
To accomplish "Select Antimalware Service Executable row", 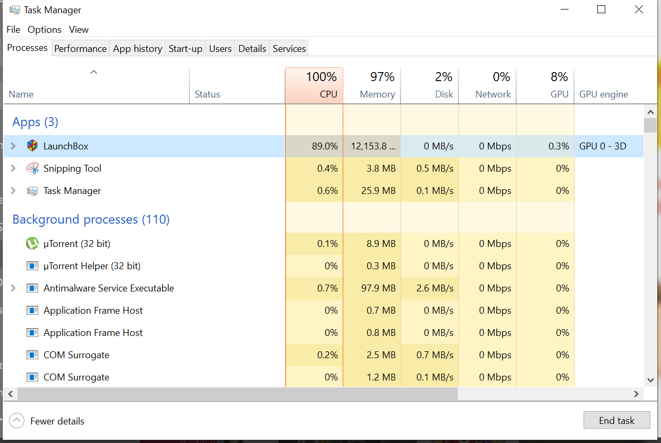I will click(324, 288).
